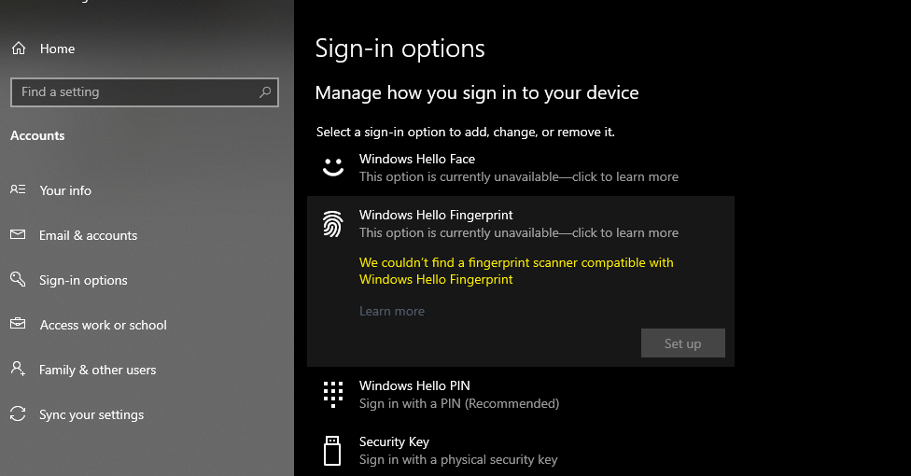Click the Sign-in options key icon

coord(18,279)
